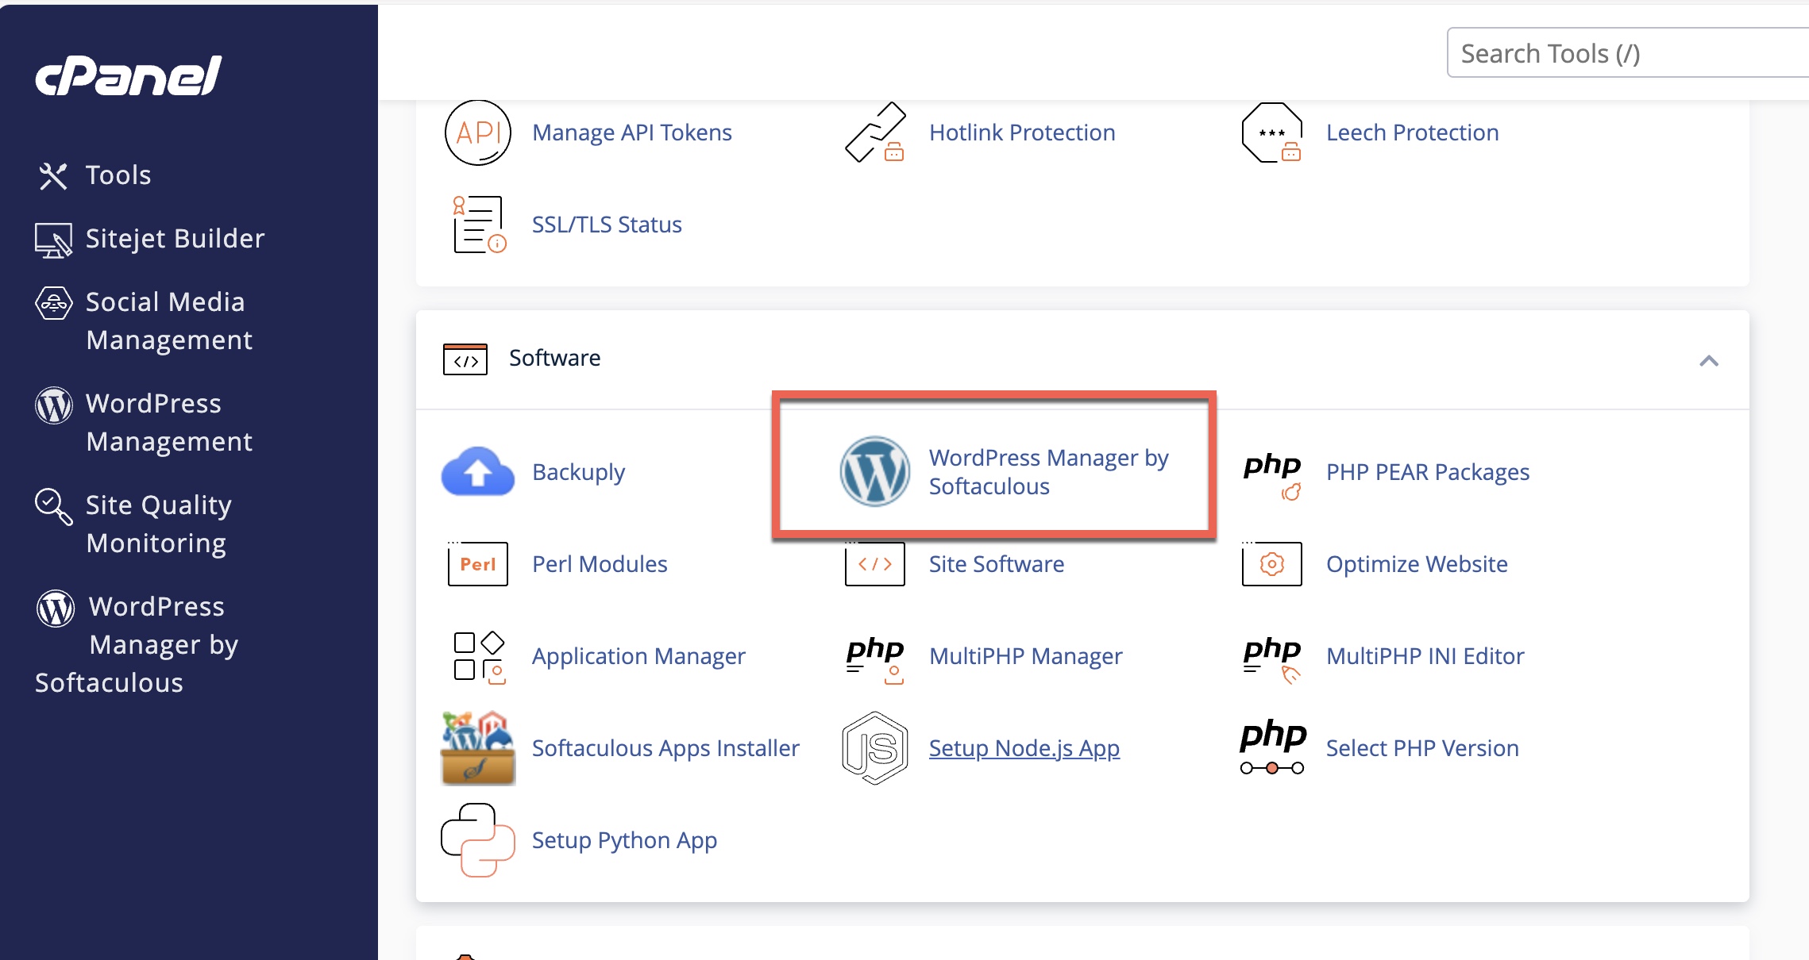Click the Setup Python App icon

point(477,839)
